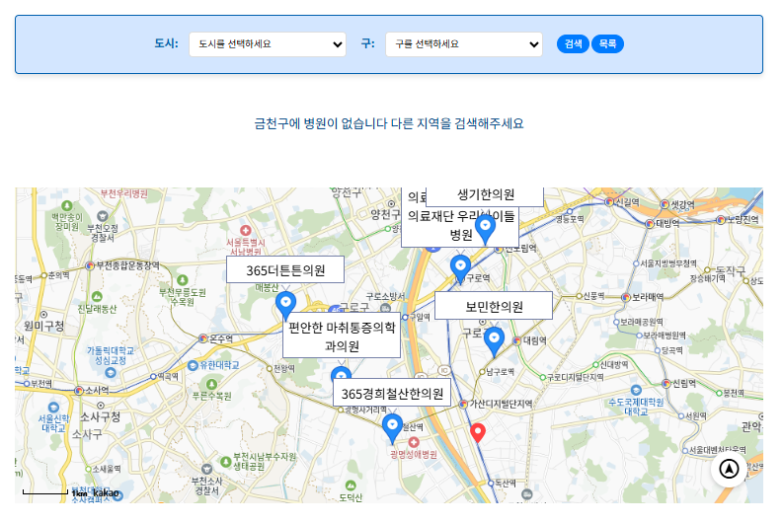
Task: Select the 생기한의원 info window
Action: click(x=485, y=195)
